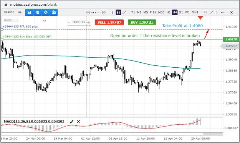Click the #59444155 T/P 650 pips label

20,26
